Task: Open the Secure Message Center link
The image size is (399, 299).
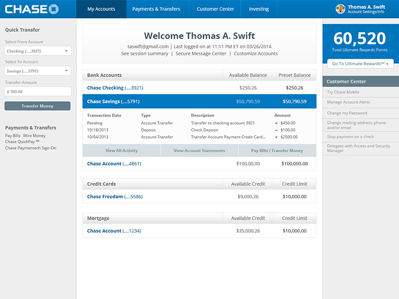Action: [x=200, y=54]
